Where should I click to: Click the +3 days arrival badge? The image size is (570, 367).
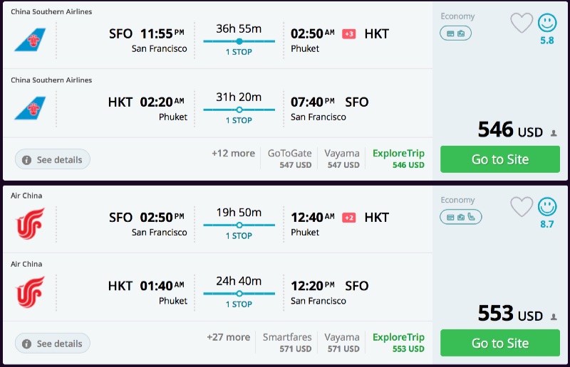coord(349,34)
